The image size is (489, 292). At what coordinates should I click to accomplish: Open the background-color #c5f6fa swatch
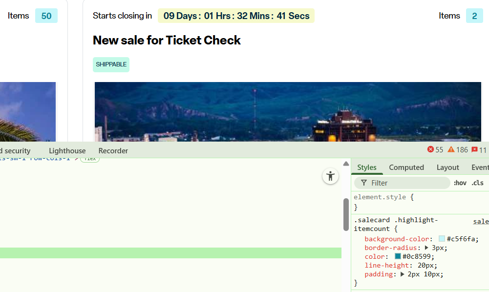(x=442, y=239)
